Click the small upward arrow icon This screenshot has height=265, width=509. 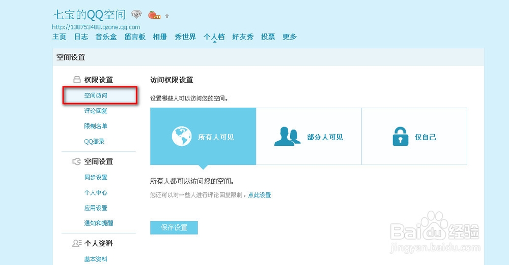[x=167, y=16]
